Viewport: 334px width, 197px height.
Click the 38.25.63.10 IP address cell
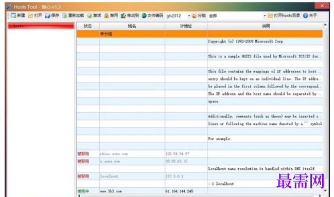pos(186,161)
